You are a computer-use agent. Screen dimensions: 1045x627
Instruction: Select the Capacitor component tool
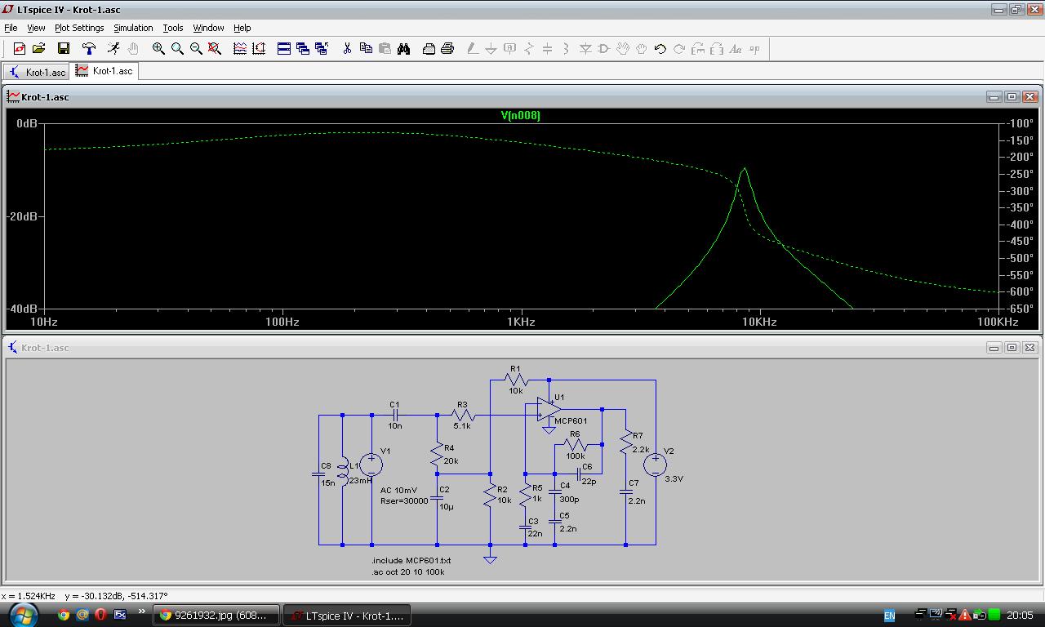[548, 49]
